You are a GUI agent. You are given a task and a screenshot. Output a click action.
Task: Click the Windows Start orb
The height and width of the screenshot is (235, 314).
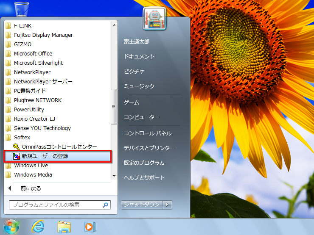coord(11,227)
